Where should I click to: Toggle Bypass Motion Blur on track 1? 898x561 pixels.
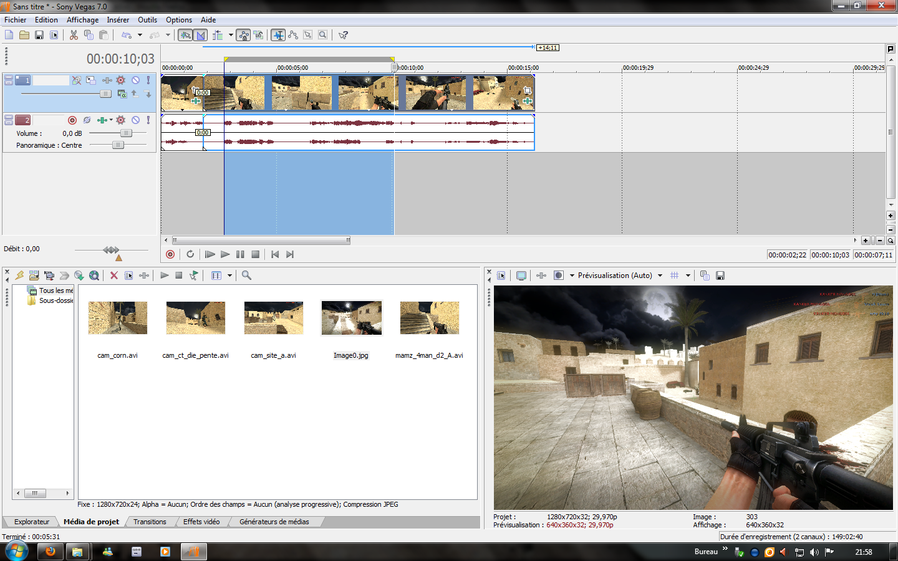[x=76, y=80]
